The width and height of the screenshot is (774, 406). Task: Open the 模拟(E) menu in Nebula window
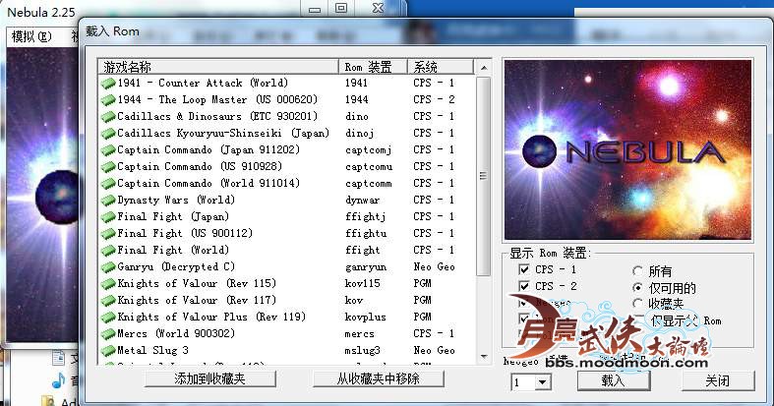pyautogui.click(x=30, y=36)
